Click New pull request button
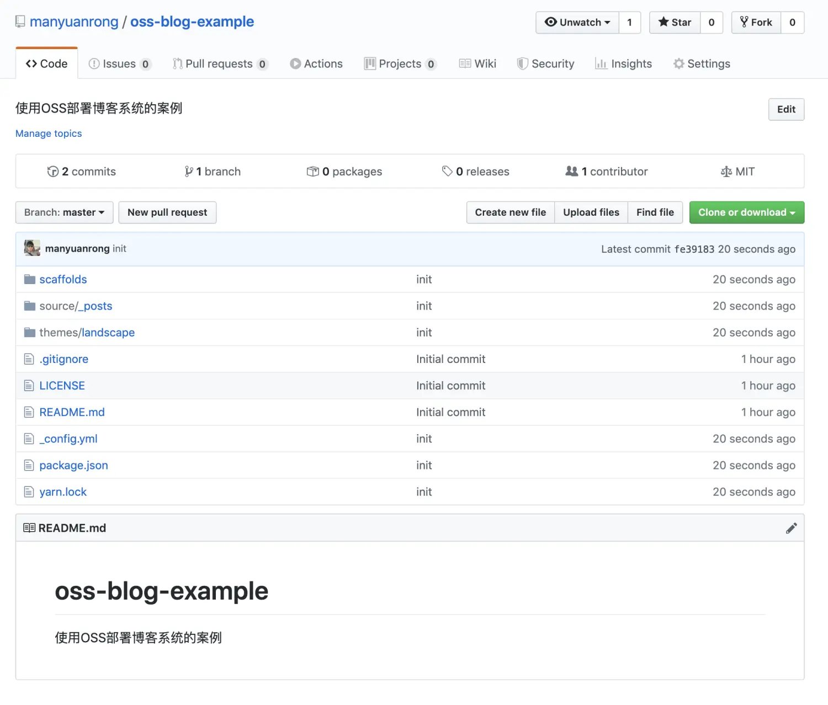Screen dimensions: 828x705 click(x=167, y=212)
